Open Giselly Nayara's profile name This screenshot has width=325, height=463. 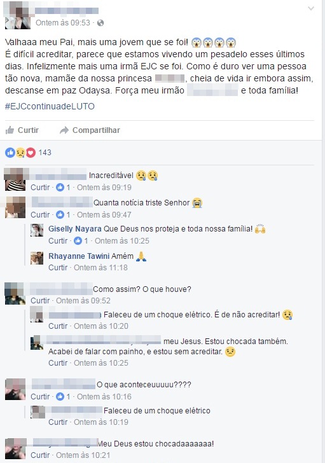click(75, 229)
